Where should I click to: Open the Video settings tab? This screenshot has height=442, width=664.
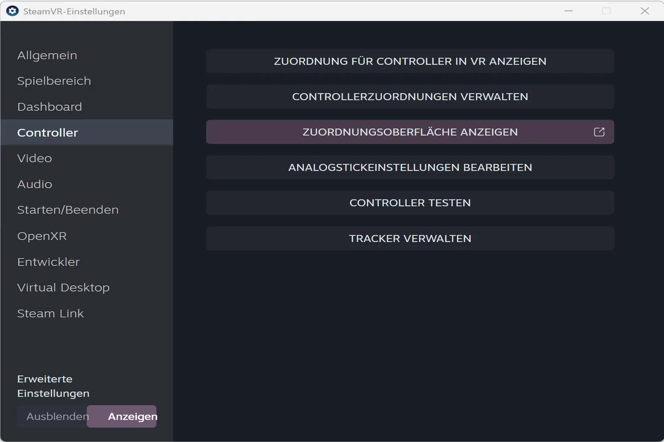[86, 158]
